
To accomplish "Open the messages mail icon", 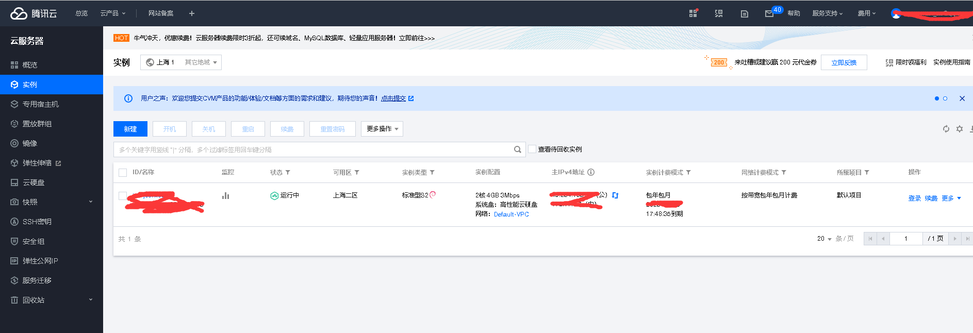I will tap(769, 14).
